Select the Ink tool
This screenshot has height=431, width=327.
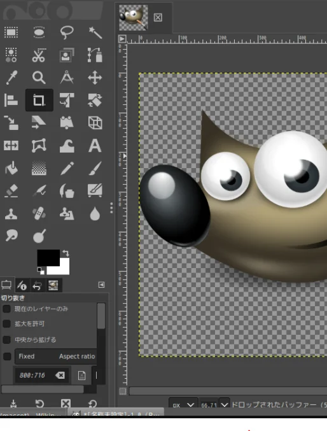pyautogui.click(x=67, y=190)
